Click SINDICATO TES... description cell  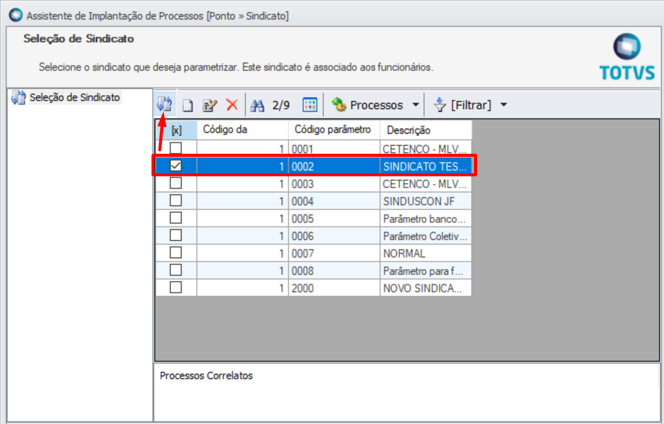pyautogui.click(x=426, y=166)
